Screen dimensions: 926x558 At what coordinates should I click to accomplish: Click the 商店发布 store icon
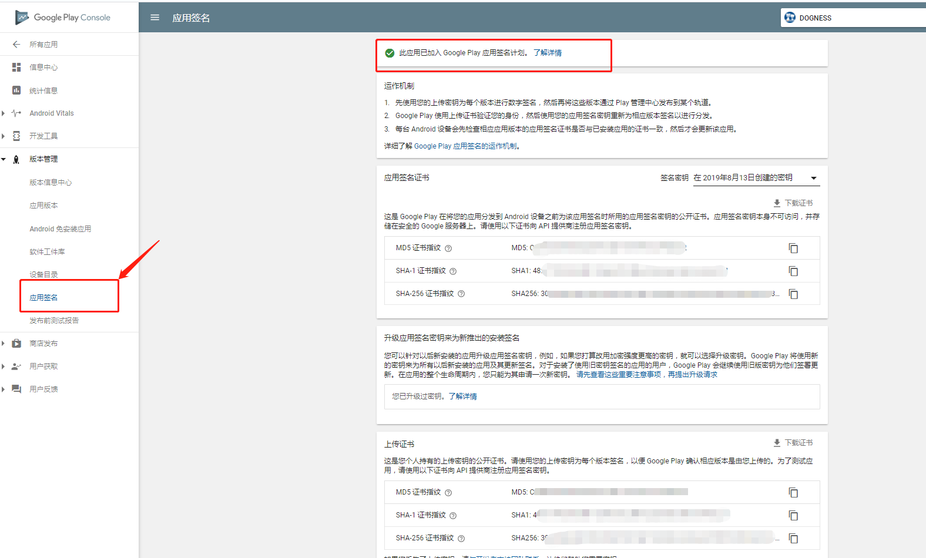pos(16,344)
